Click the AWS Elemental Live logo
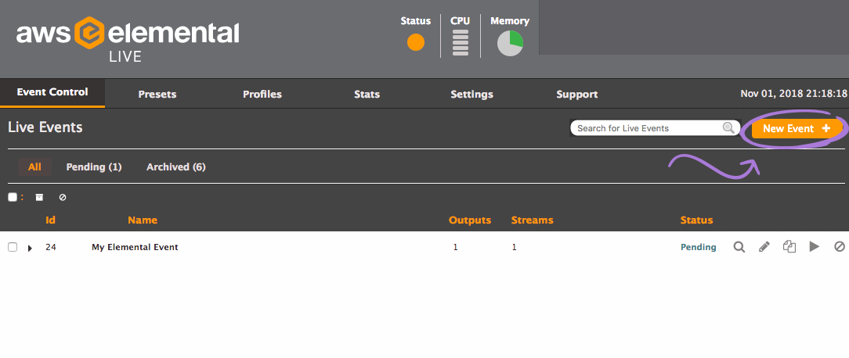Viewport: 849px width, 358px height. [x=128, y=40]
